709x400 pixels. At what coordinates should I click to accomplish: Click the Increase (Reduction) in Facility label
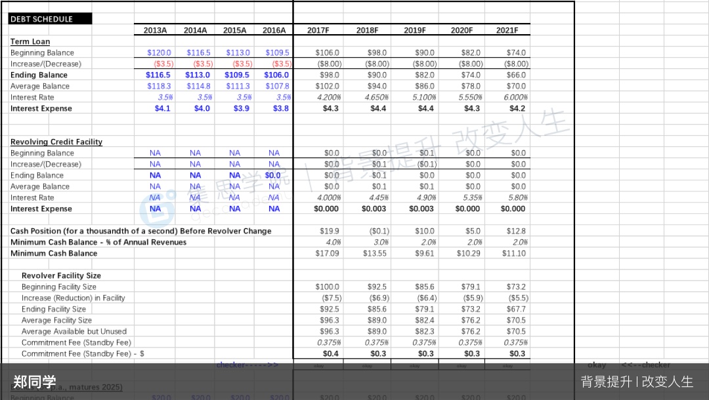(x=74, y=298)
